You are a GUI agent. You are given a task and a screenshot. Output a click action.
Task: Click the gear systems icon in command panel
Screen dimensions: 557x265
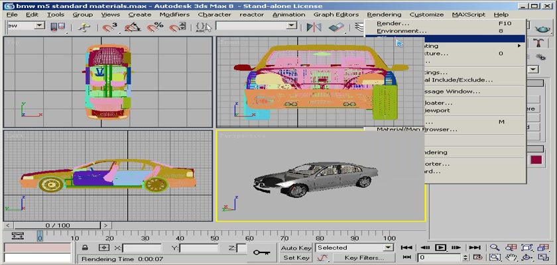pos(541,57)
